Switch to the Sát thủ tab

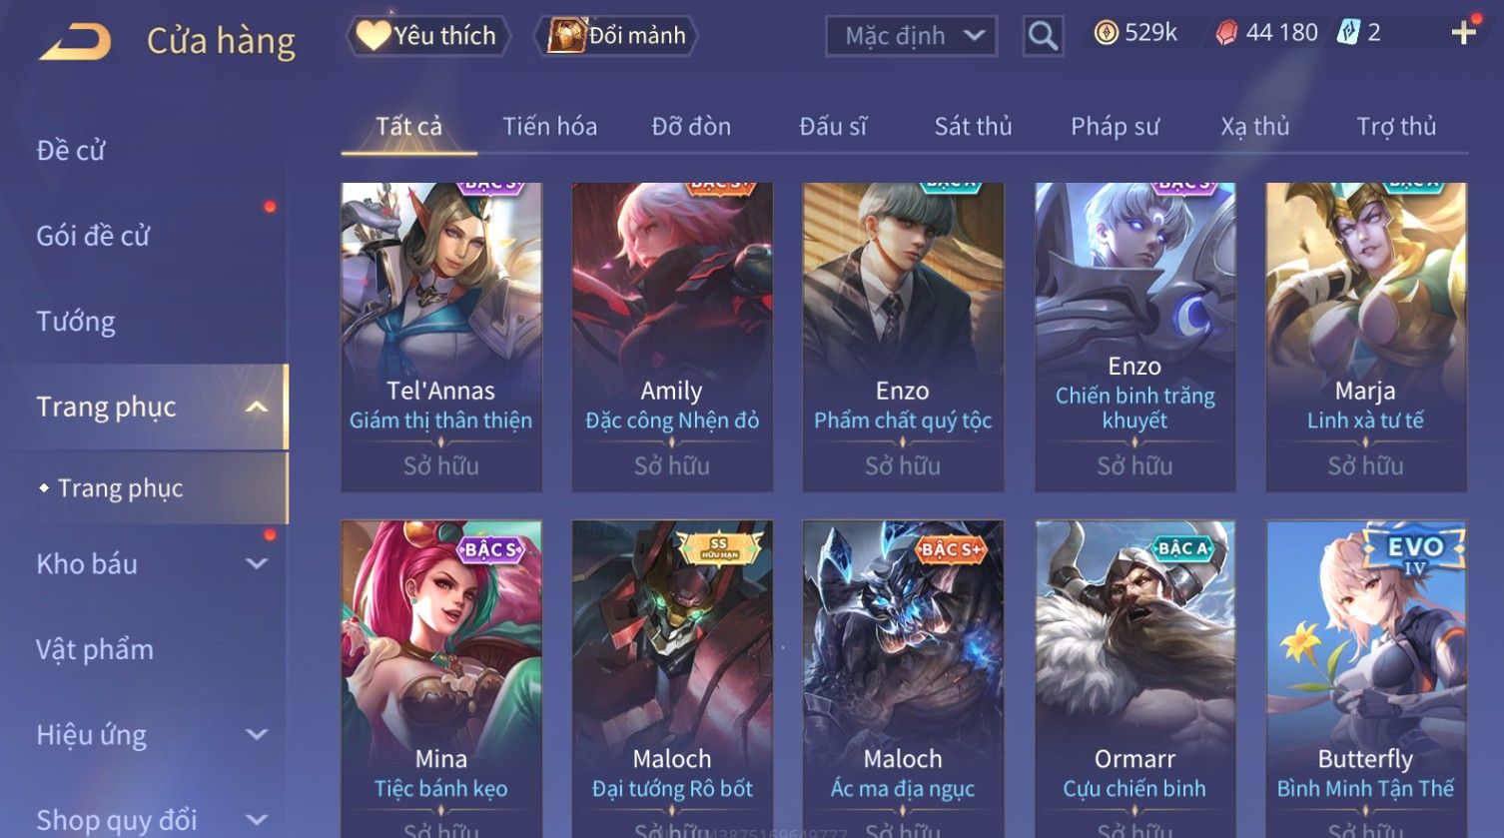(x=973, y=127)
